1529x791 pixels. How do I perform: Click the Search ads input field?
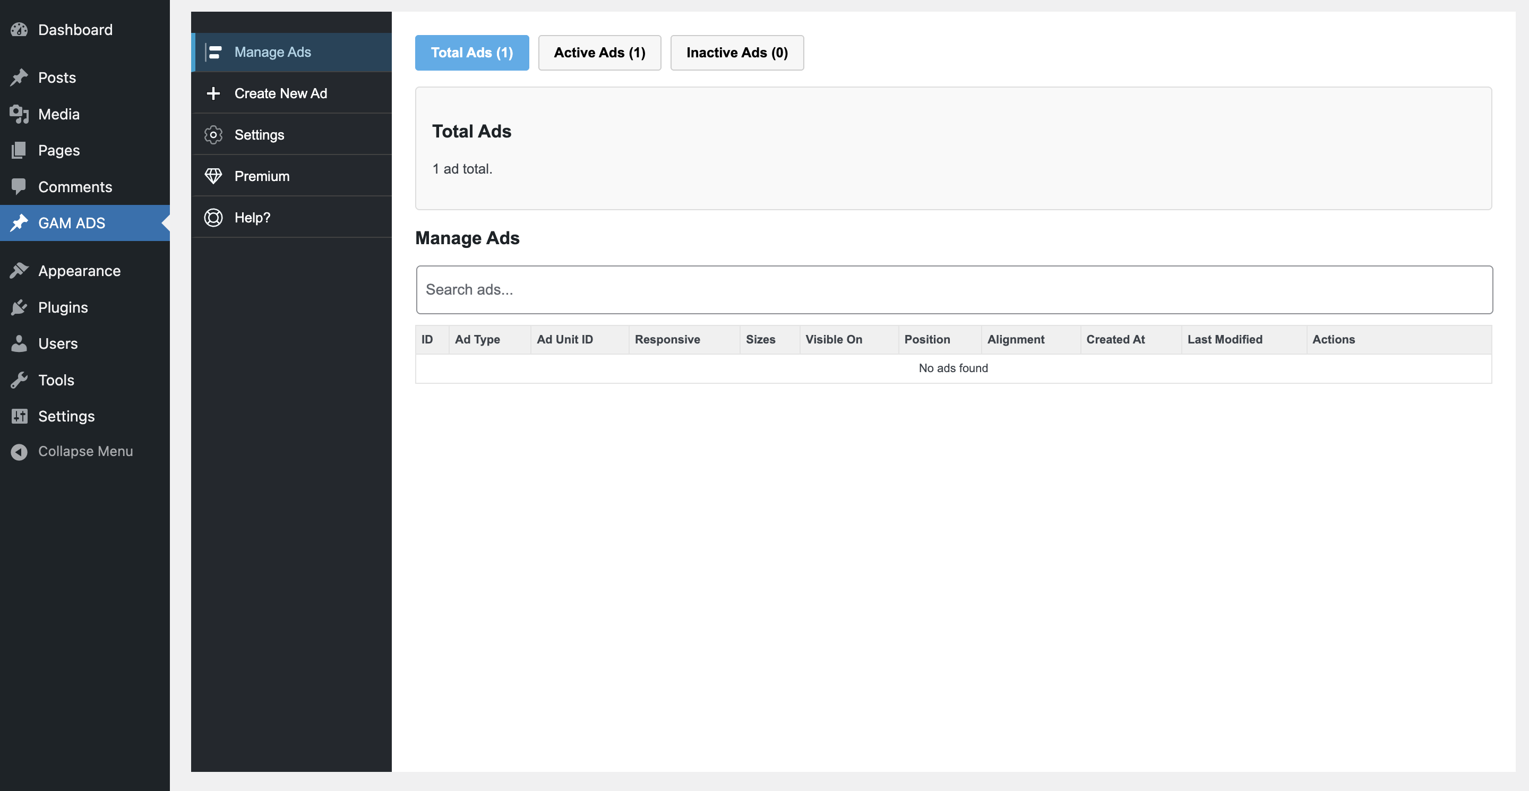pyautogui.click(x=954, y=289)
